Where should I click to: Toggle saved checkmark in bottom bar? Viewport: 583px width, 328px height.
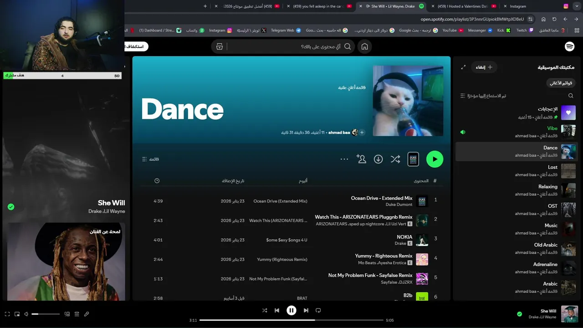pyautogui.click(x=519, y=314)
